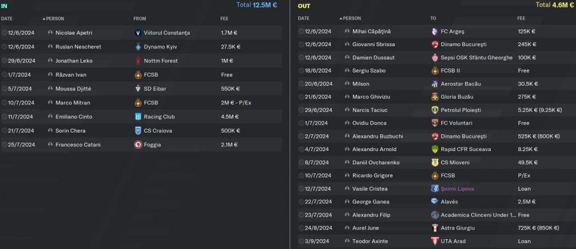Click the Date column header in OUT panel
Viewport: 576px width, 249px height.
click(x=304, y=18)
